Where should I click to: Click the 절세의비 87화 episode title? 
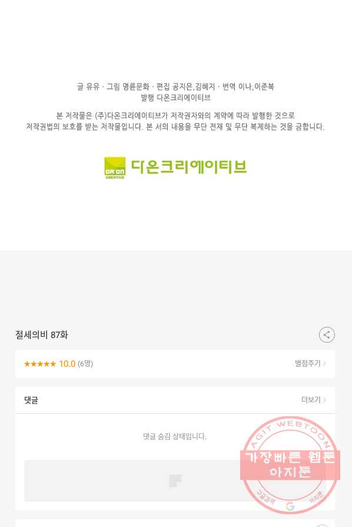point(42,335)
